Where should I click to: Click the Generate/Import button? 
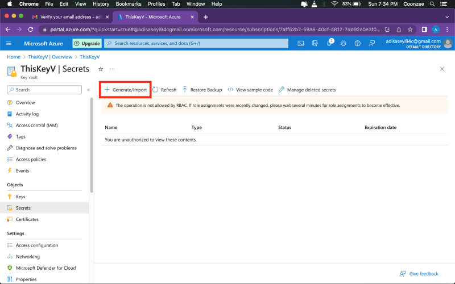pyautogui.click(x=125, y=90)
